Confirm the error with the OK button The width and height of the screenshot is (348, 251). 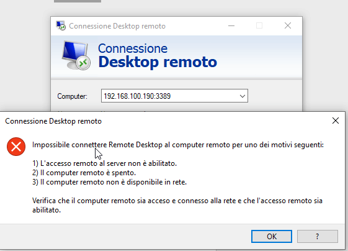pyautogui.click(x=272, y=236)
